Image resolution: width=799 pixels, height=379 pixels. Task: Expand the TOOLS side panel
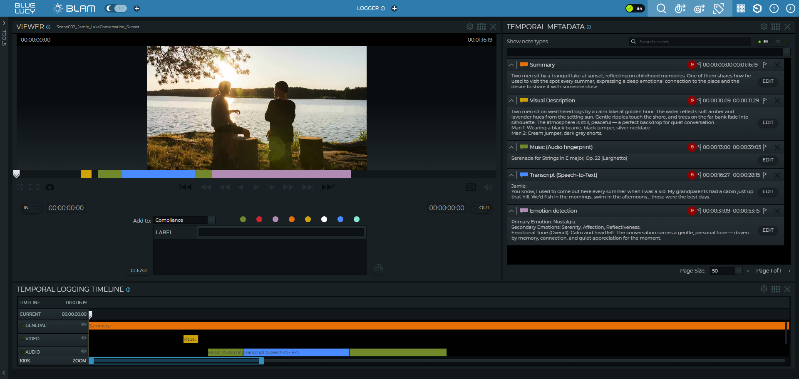click(x=4, y=23)
